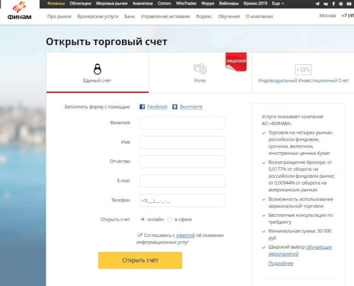
Task: Open the Comon top menu item
Action: pyautogui.click(x=164, y=4)
